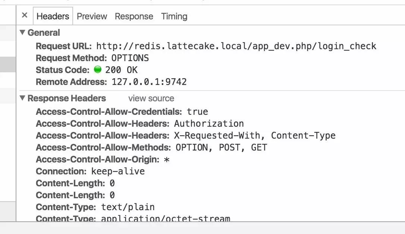Click the General section heading
Viewport: 405px width, 234px height.
[x=44, y=33]
